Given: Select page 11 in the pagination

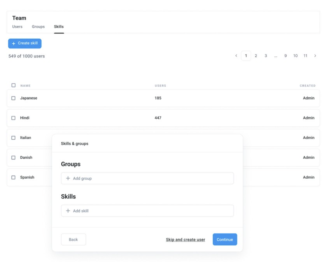Looking at the screenshot, I should pos(305,55).
